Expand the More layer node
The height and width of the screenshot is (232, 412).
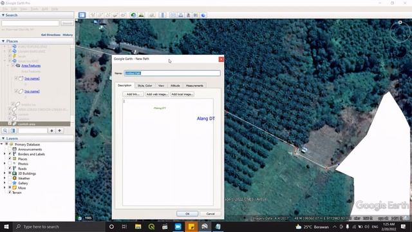coord(5,188)
